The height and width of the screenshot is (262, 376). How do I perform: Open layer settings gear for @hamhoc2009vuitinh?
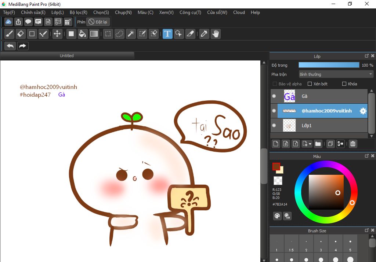click(363, 111)
